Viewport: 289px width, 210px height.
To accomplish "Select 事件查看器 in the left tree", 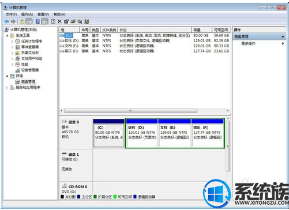I will (30, 47).
